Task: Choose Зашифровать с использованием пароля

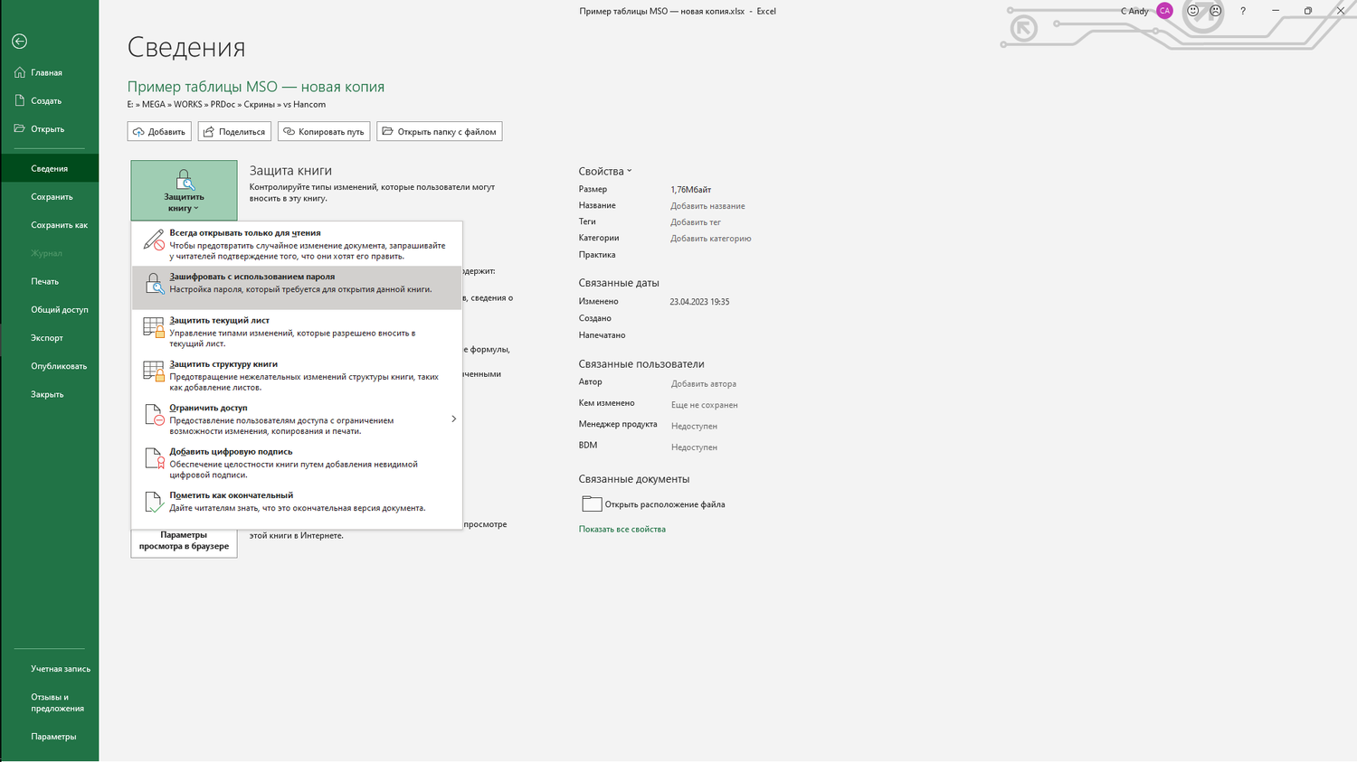Action: tap(297, 287)
